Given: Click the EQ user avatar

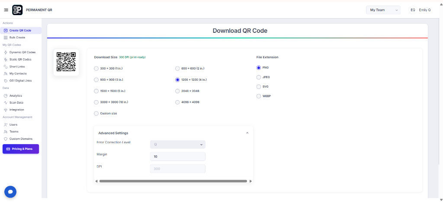Looking at the screenshot, I should pos(413,10).
